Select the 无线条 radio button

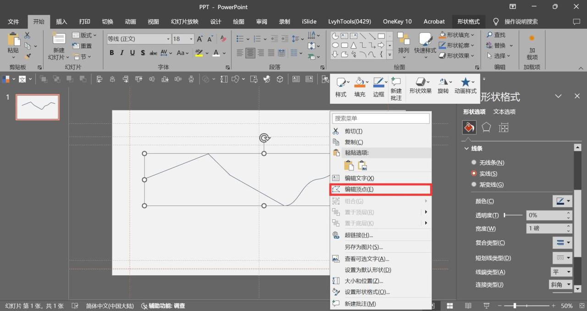pos(474,162)
